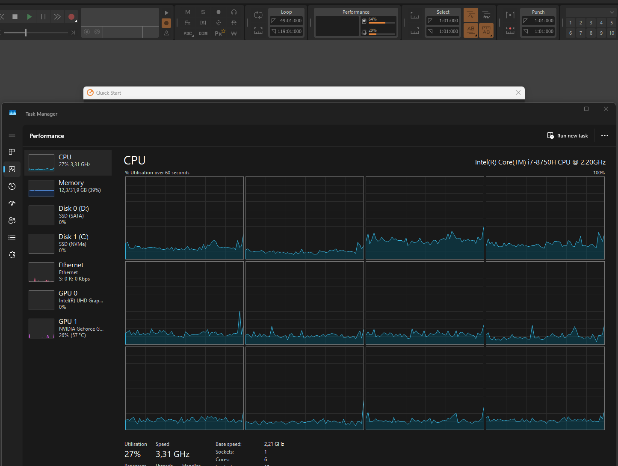This screenshot has width=618, height=466.
Task: Edit Select start time 1:01:000
Action: pyautogui.click(x=443, y=21)
